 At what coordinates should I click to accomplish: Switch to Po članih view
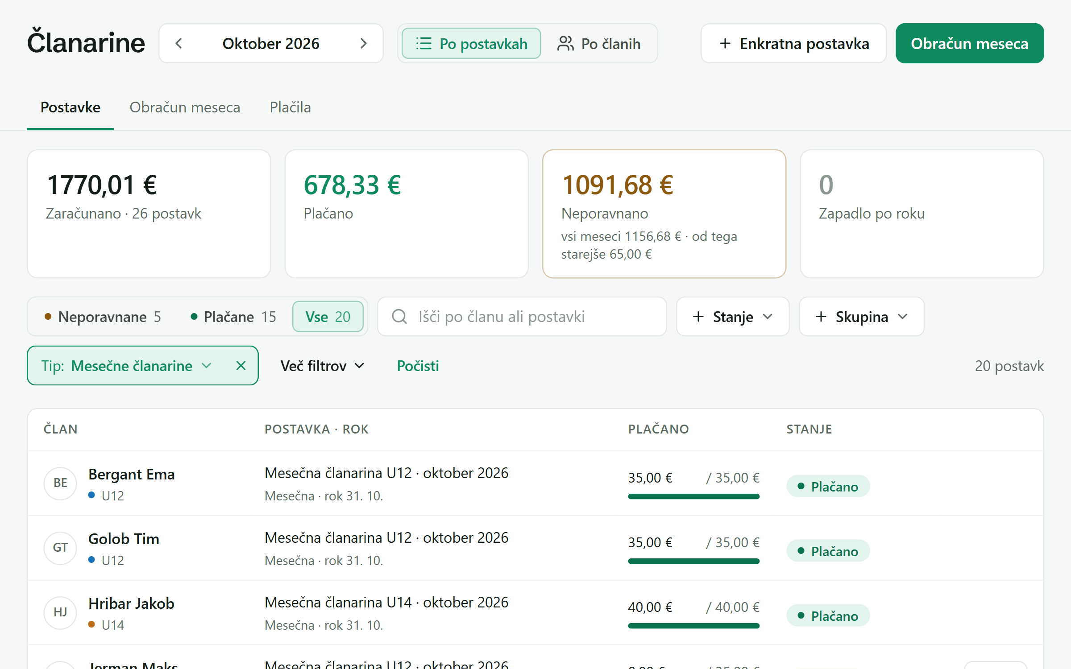599,43
